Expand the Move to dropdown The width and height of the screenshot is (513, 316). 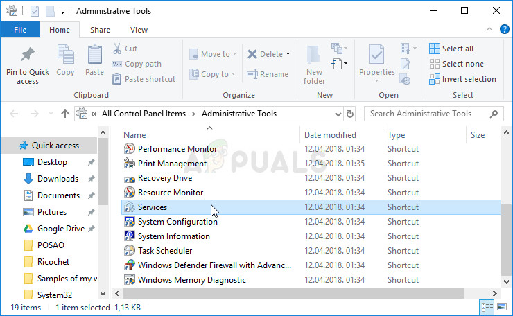point(234,54)
